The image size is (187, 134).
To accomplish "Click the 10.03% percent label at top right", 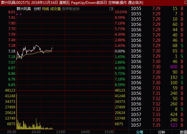I will (121, 12).
